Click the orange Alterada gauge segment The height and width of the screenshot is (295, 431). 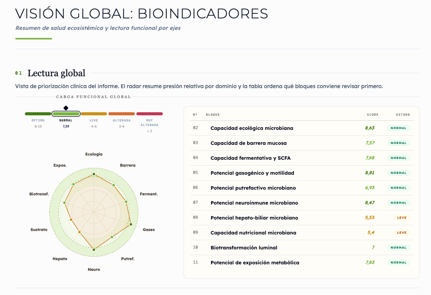click(121, 114)
